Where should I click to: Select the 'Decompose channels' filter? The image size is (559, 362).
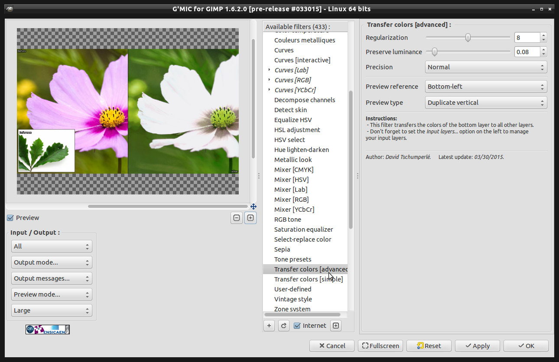point(305,100)
